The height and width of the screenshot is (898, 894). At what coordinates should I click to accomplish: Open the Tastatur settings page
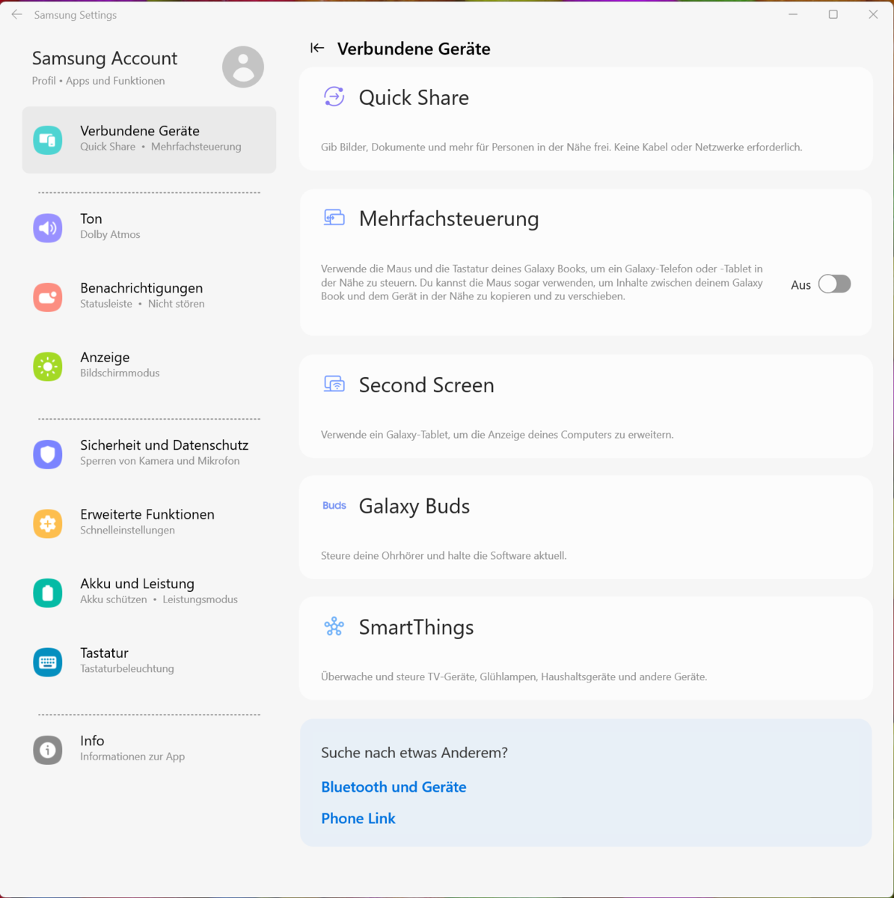(x=149, y=662)
